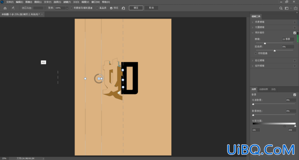Click the Photoshop Ps logo icon
299x160 pixels.
coord(2,2)
